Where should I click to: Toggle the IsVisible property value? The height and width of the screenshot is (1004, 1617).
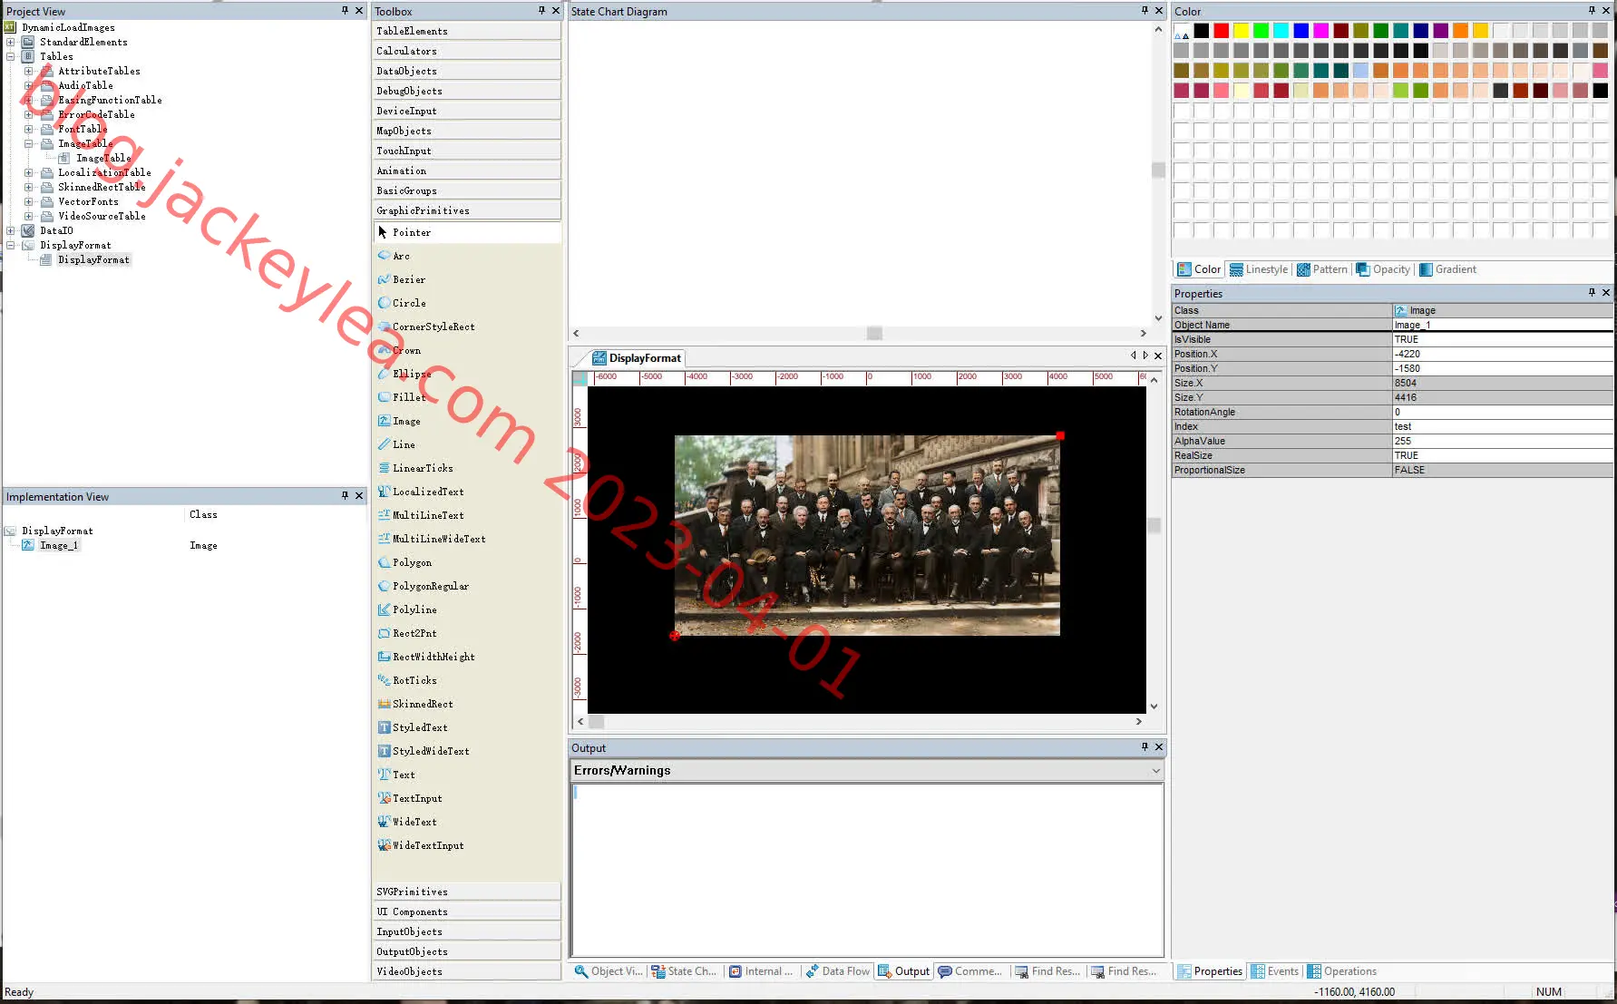pyautogui.click(x=1503, y=339)
